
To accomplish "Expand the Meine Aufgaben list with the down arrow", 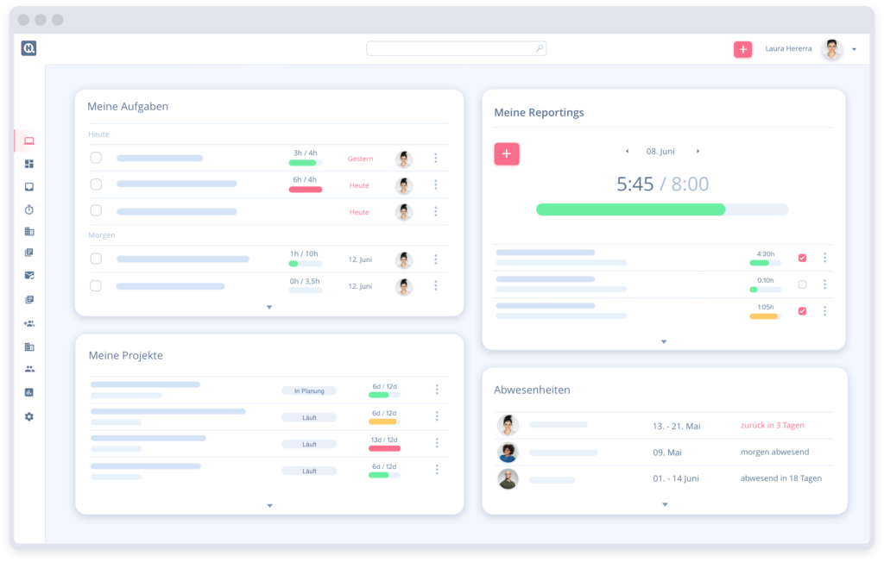I will click(x=268, y=306).
